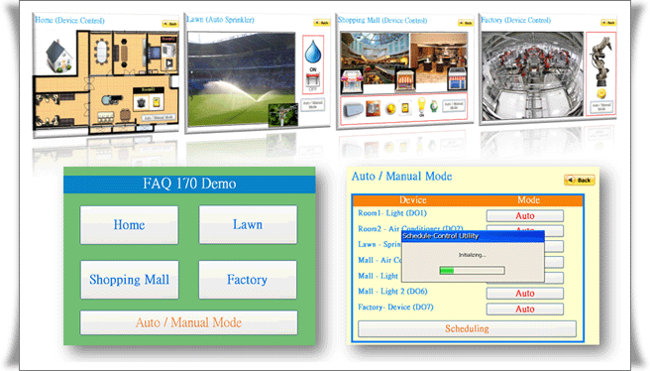Image resolution: width=650 pixels, height=371 pixels.
Task: Click the yellow round button under the robot arm
Action: [601, 93]
